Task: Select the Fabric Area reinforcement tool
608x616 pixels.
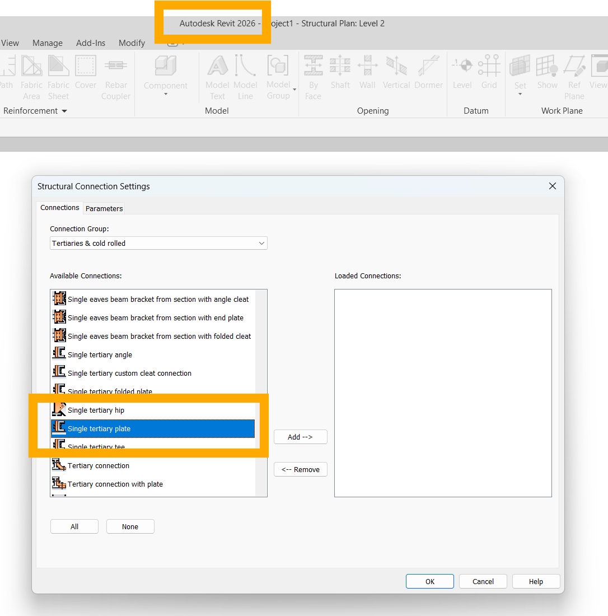Action: pos(31,77)
